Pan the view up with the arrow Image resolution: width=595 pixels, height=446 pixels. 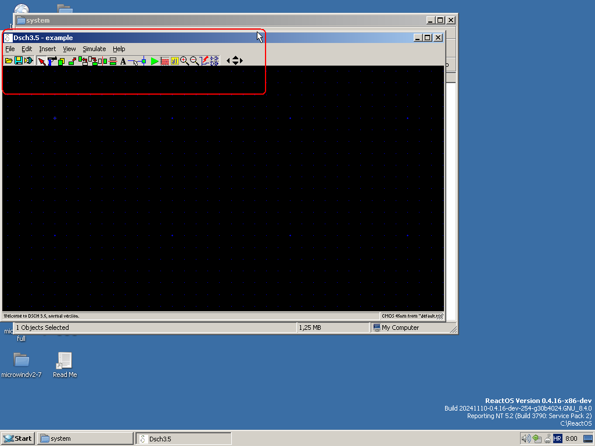[235, 58]
